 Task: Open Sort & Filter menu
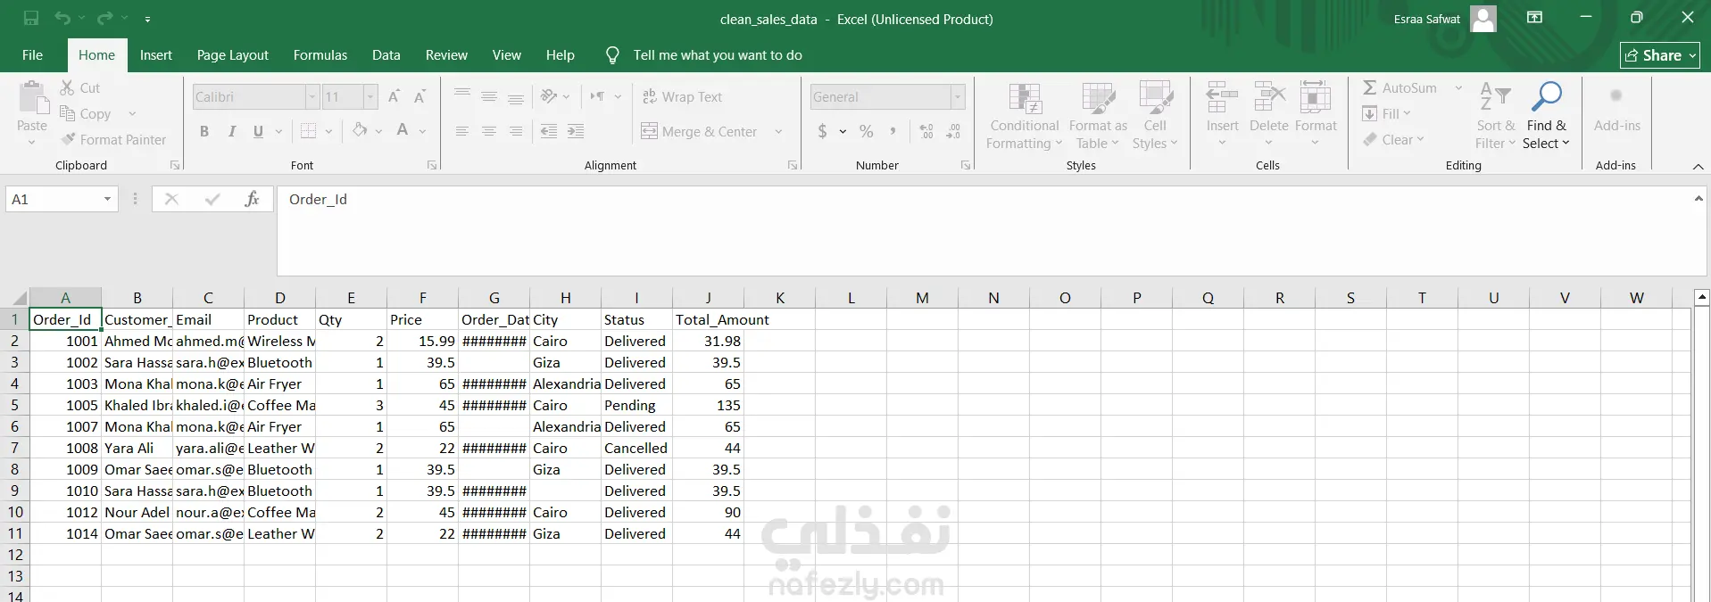click(1495, 116)
